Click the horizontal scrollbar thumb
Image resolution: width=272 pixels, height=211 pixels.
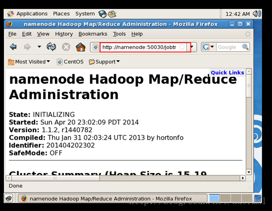(55, 178)
